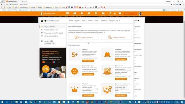Bookmark this page with star icon
This screenshot has width=185, height=104.
(x=174, y=5)
